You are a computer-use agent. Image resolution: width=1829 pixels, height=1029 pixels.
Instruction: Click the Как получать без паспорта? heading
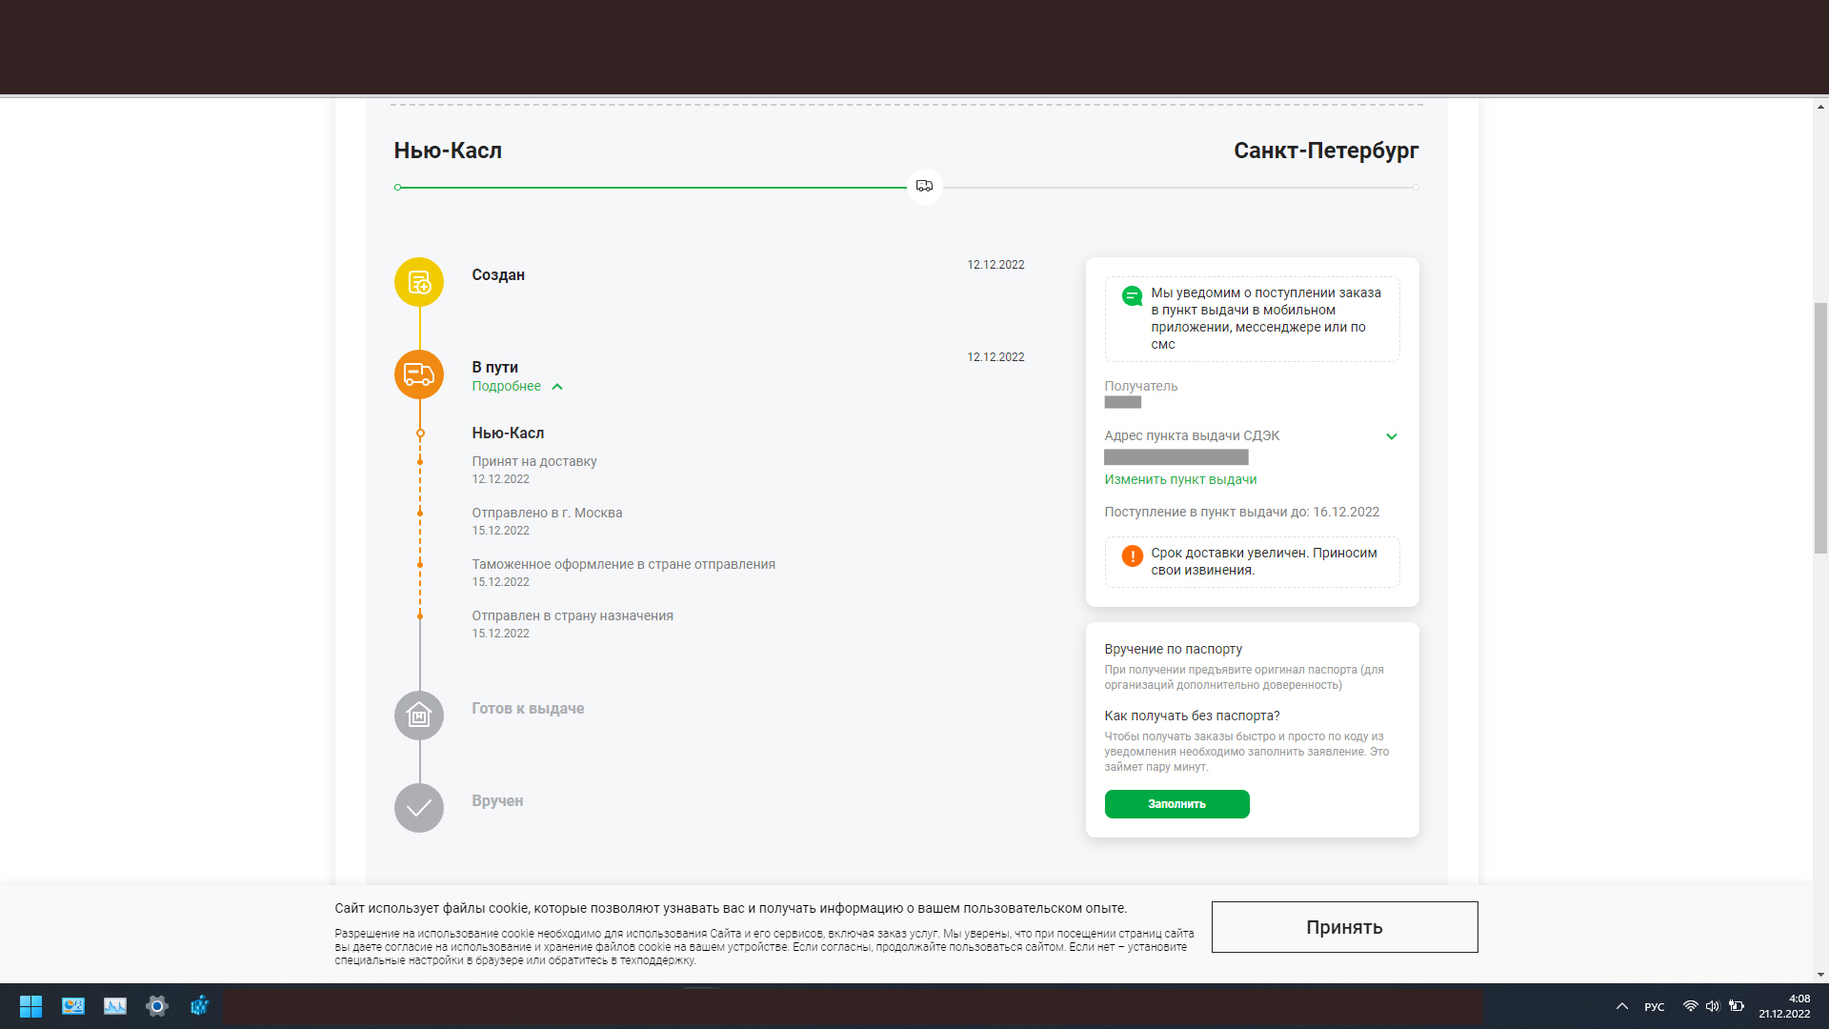tap(1192, 716)
